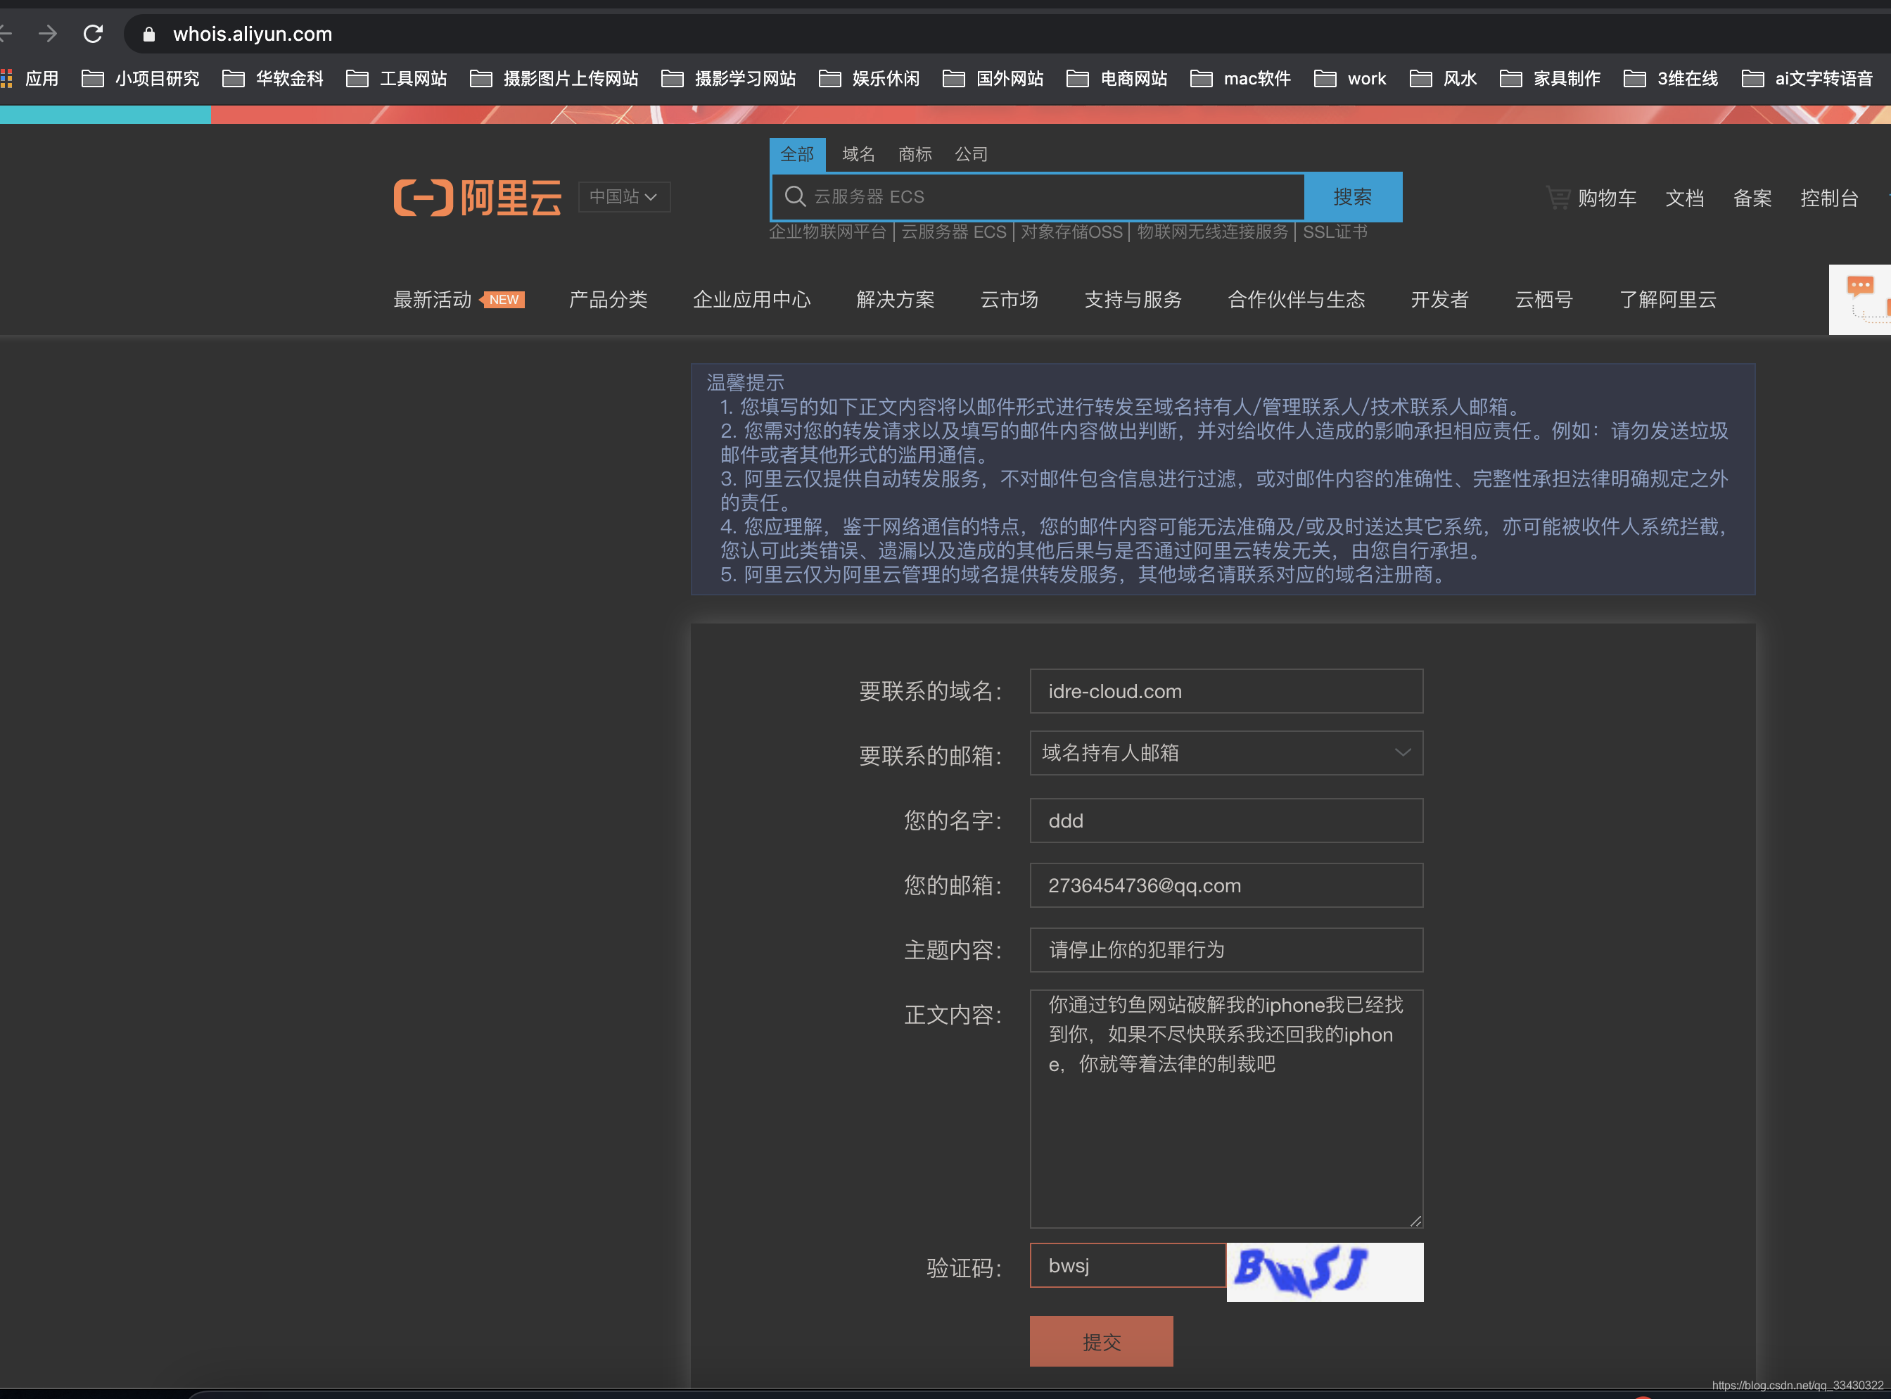The height and width of the screenshot is (1399, 1891).
Task: Click the shopping cart icon
Action: click(x=1558, y=197)
